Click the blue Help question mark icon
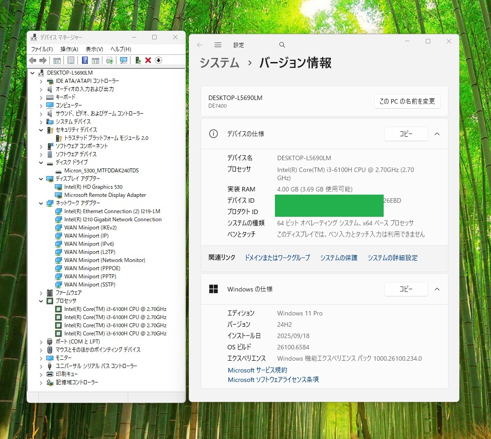The height and width of the screenshot is (439, 491). point(85,60)
